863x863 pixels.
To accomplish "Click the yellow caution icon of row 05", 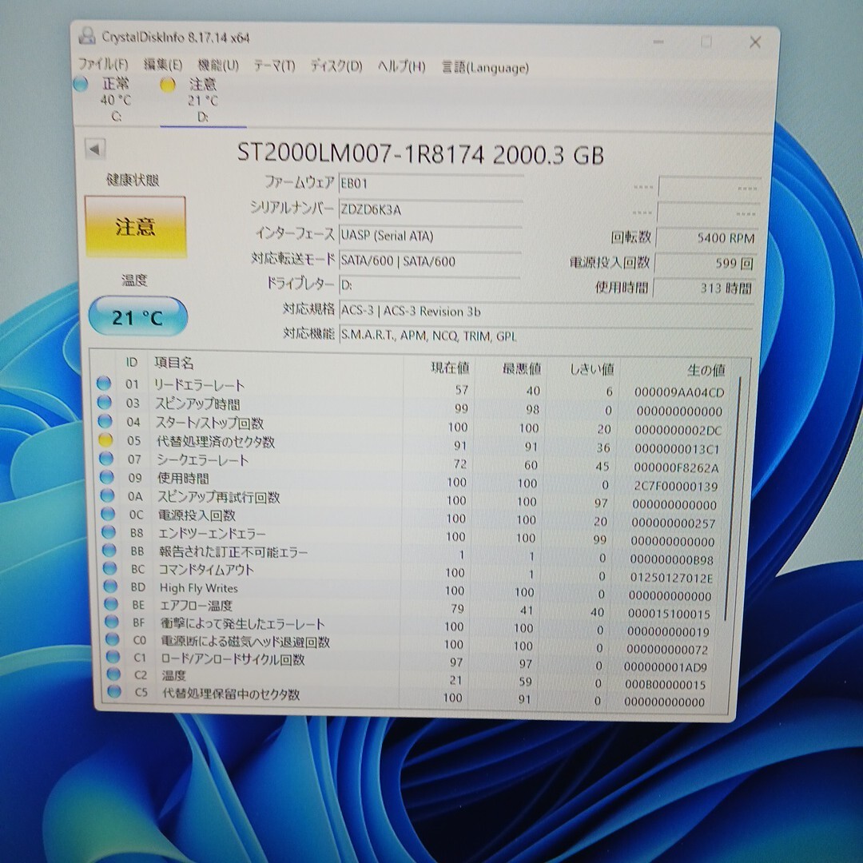I will [x=105, y=439].
